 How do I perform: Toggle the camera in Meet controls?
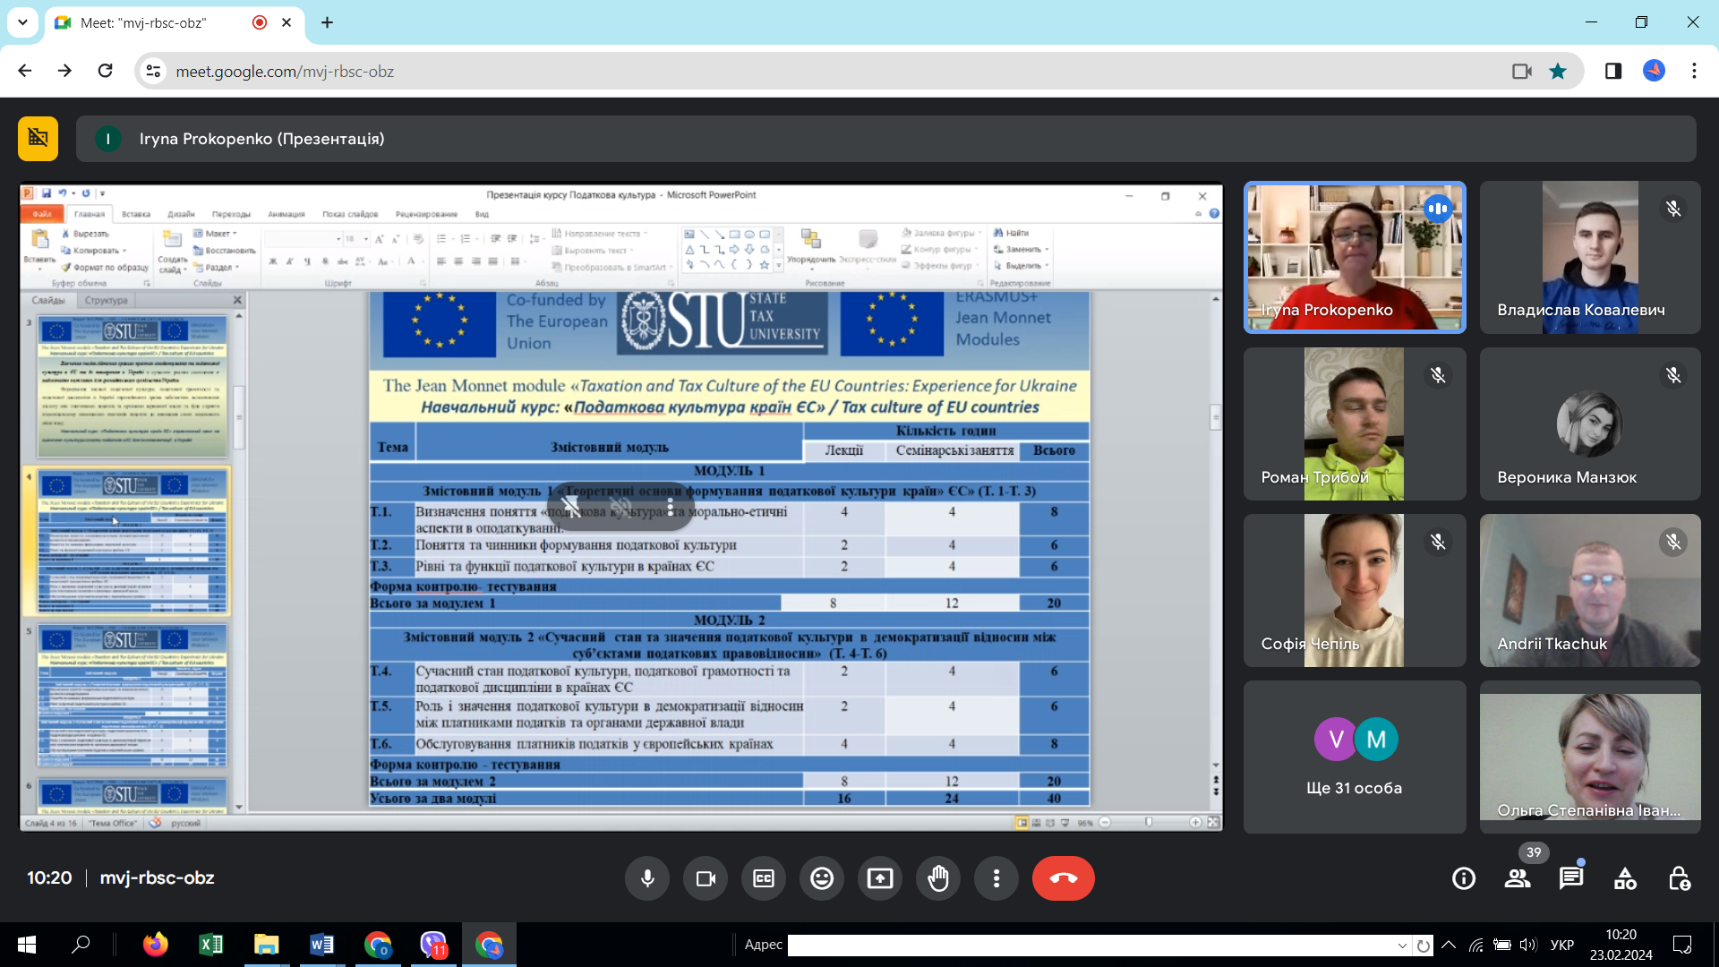click(706, 878)
